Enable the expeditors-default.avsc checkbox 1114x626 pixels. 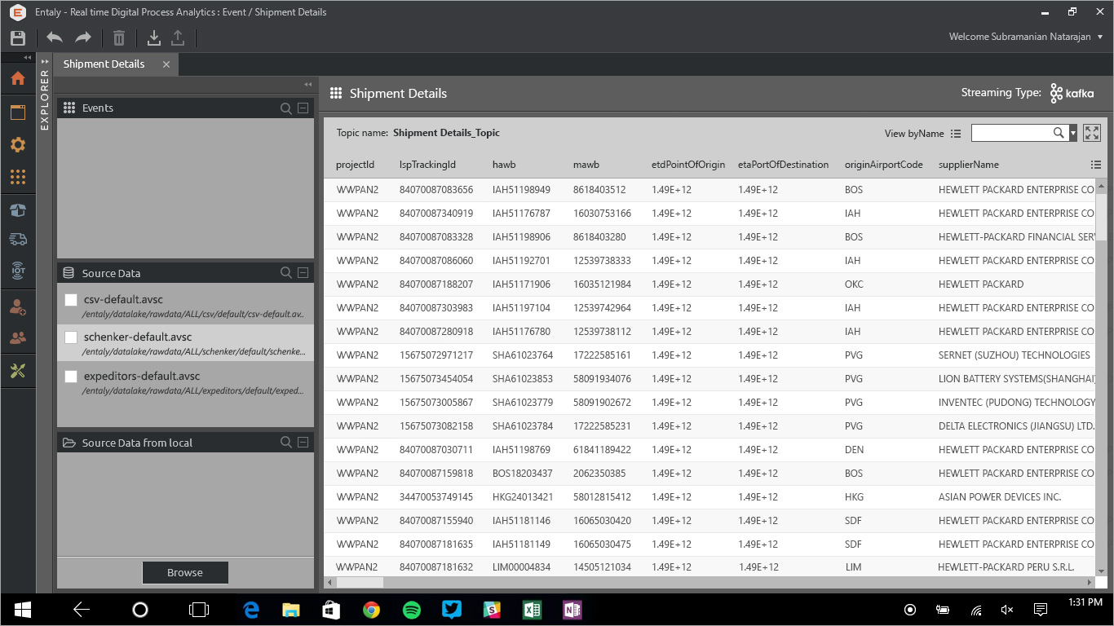click(x=71, y=377)
